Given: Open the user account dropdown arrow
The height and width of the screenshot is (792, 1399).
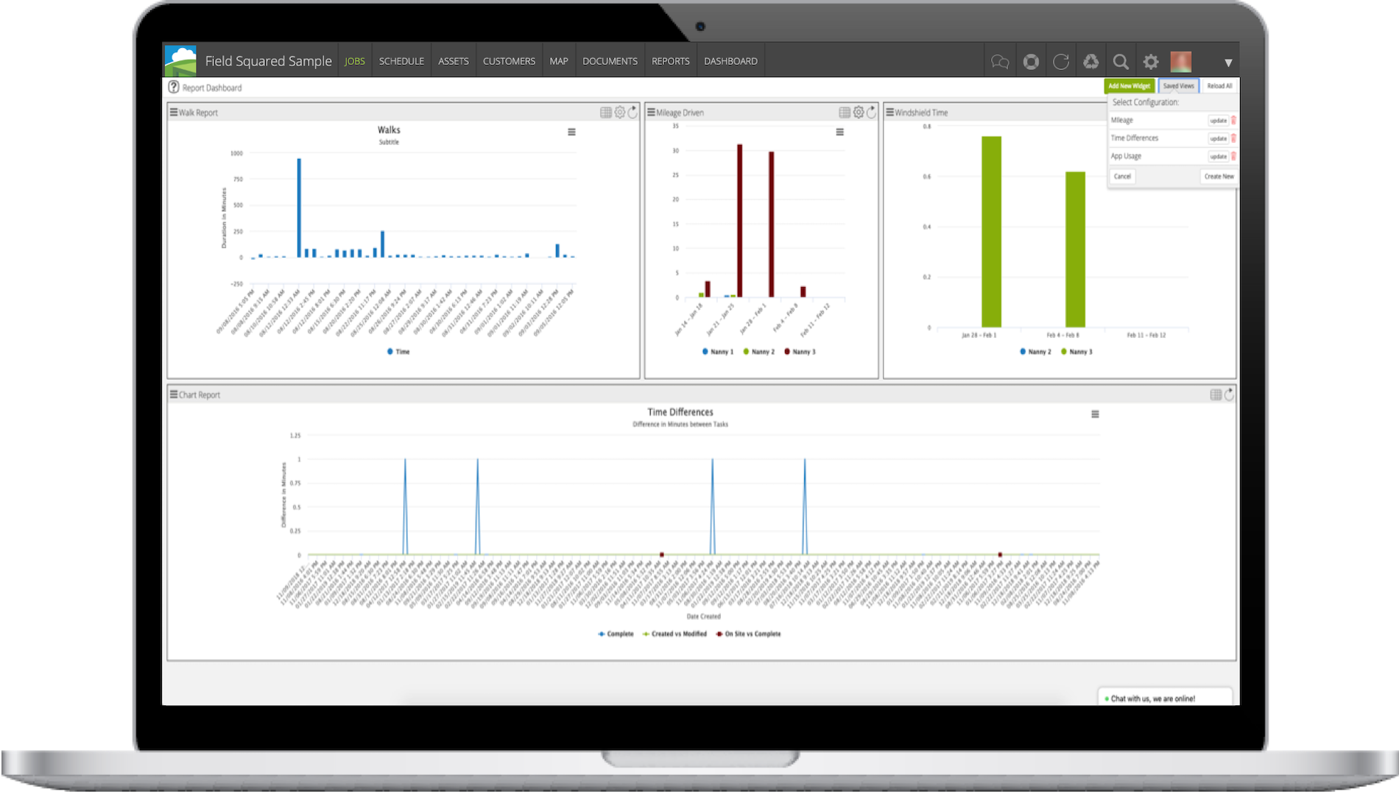Looking at the screenshot, I should [x=1227, y=62].
